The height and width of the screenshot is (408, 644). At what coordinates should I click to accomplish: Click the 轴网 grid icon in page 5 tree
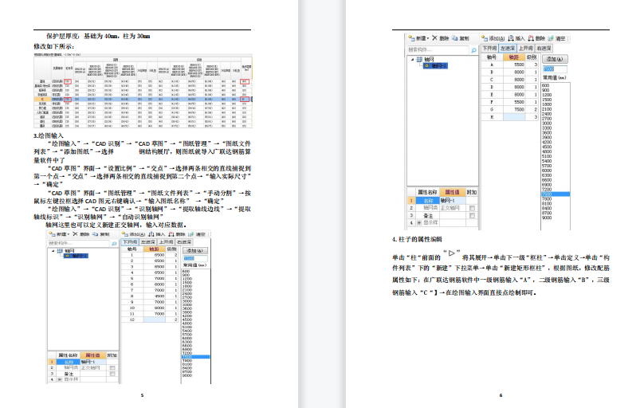click(x=60, y=250)
